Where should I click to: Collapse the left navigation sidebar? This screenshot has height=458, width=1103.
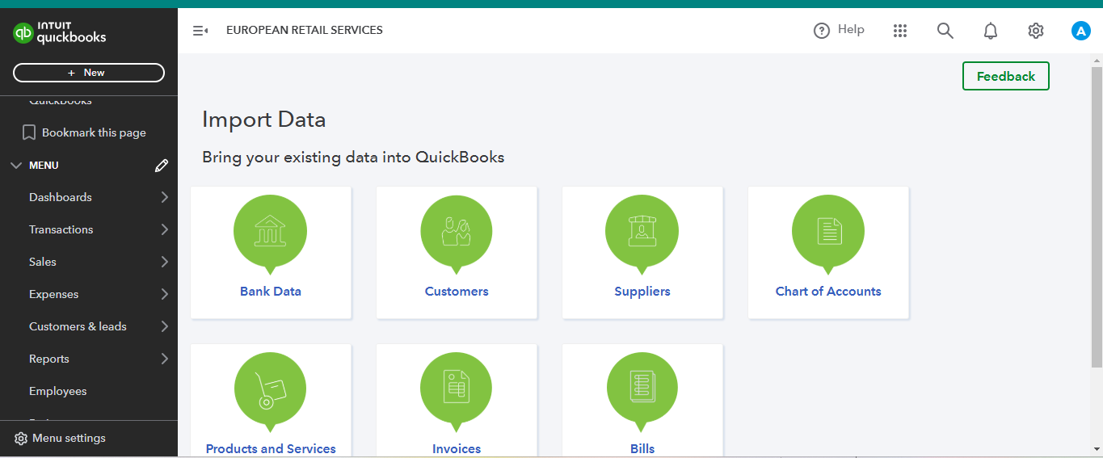coord(200,31)
